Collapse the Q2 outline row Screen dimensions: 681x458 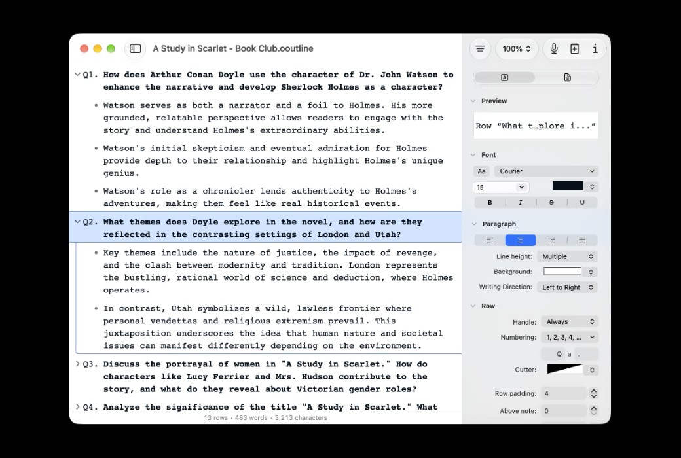pos(77,221)
